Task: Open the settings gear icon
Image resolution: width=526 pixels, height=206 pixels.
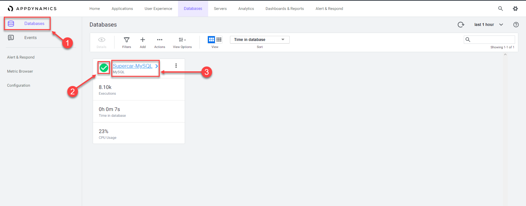Action: pyautogui.click(x=515, y=9)
